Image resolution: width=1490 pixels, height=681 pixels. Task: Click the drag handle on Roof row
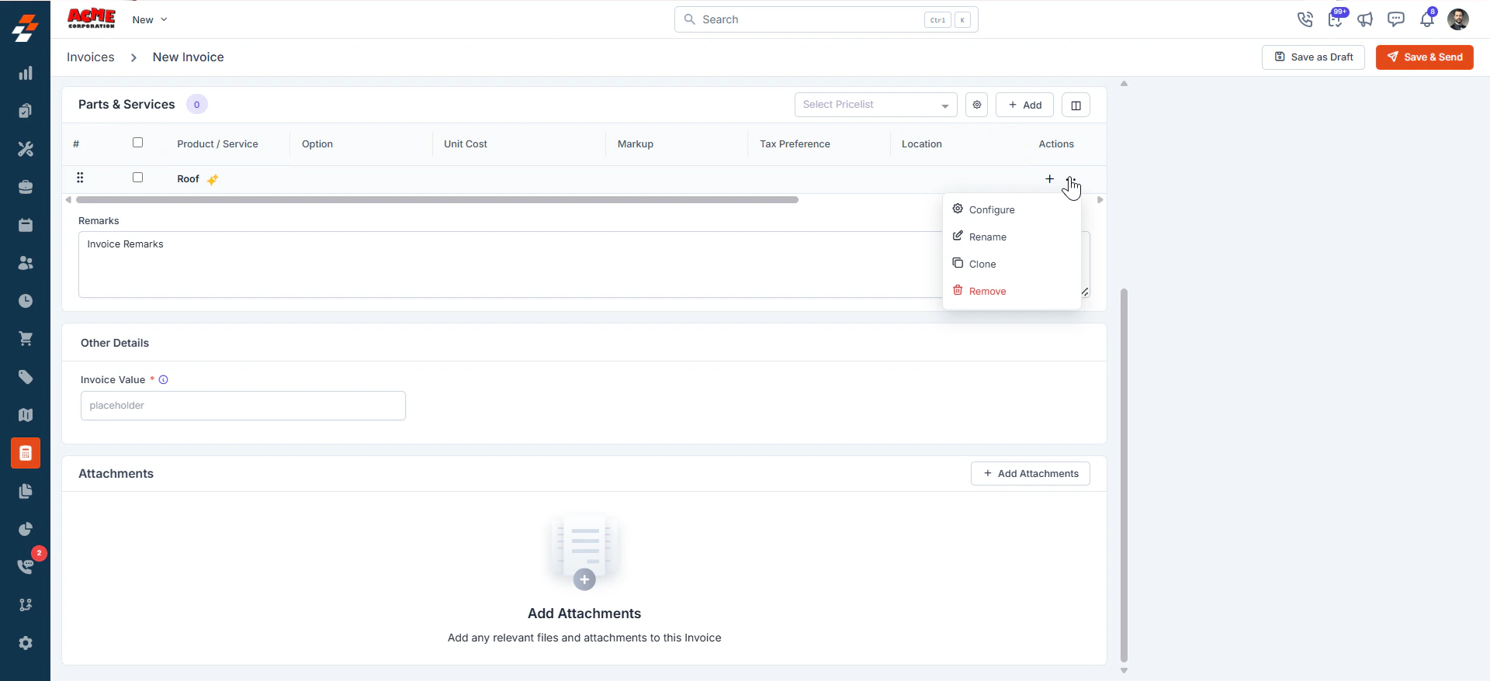point(80,178)
